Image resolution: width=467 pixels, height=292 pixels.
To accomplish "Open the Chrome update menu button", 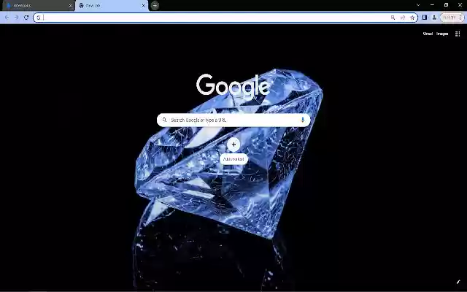I will (x=452, y=18).
